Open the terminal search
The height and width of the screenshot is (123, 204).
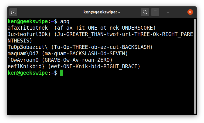[x=145, y=12]
